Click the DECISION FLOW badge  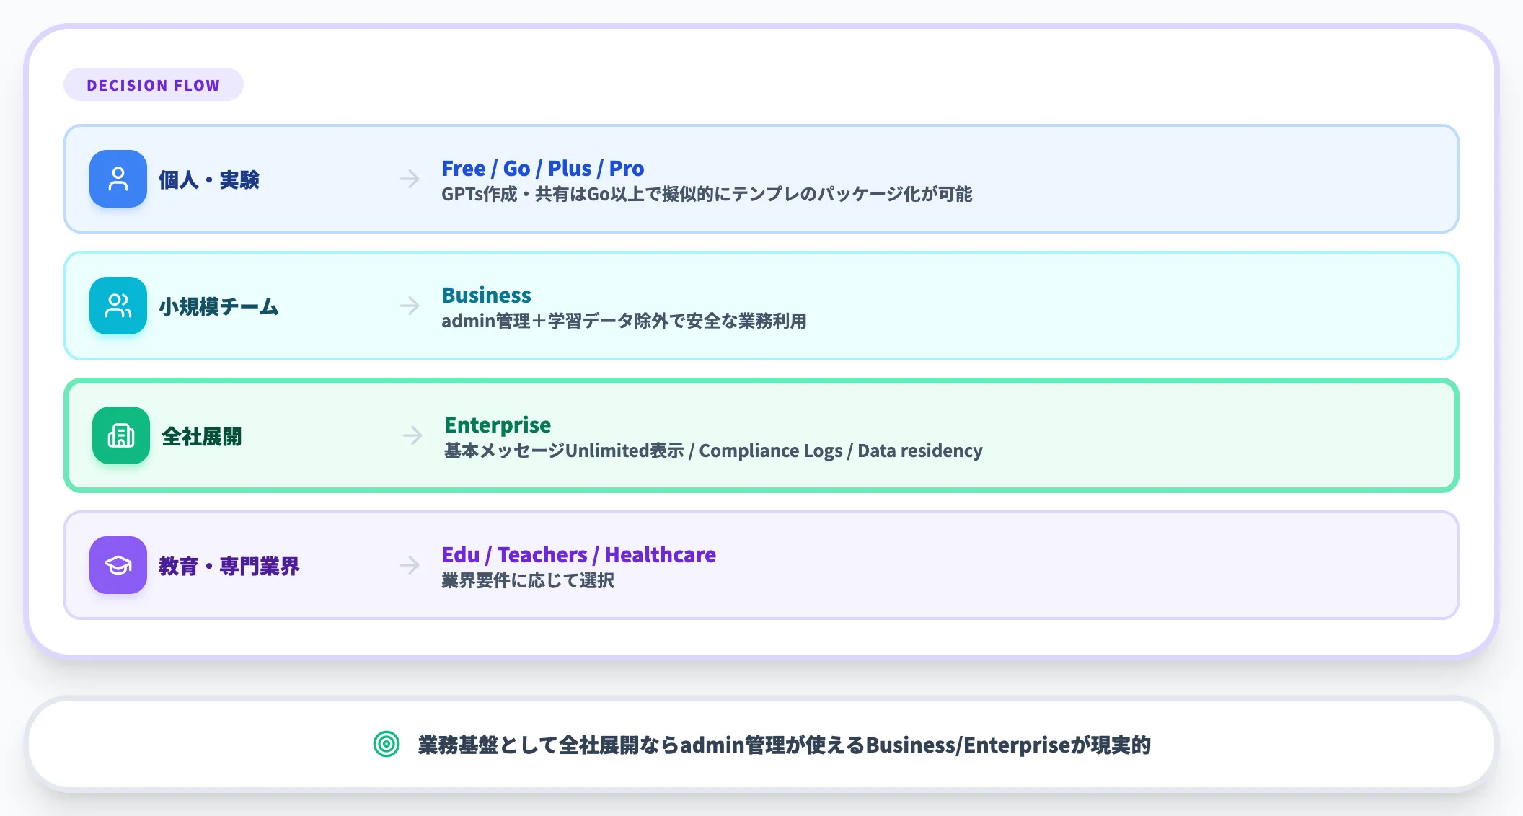[x=154, y=85]
